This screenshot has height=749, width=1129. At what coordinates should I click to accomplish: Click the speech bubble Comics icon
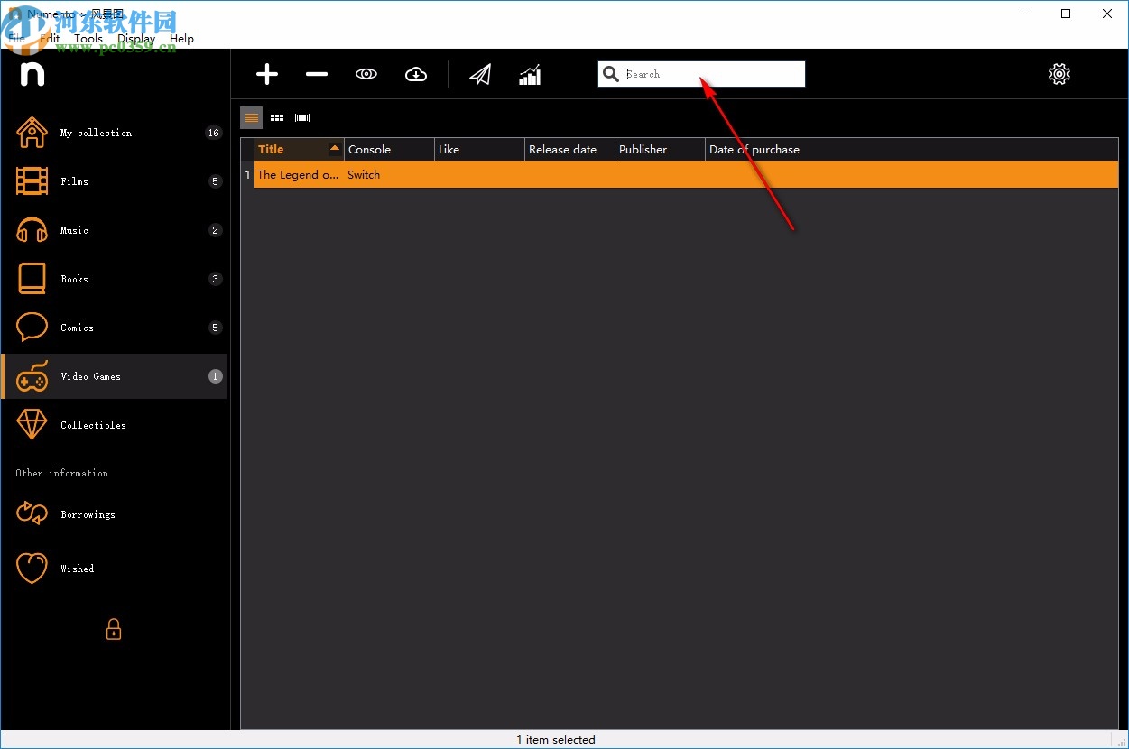32,328
